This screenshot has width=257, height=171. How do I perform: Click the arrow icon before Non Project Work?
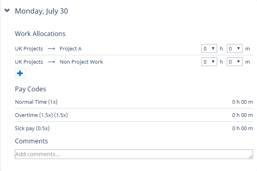(x=51, y=62)
